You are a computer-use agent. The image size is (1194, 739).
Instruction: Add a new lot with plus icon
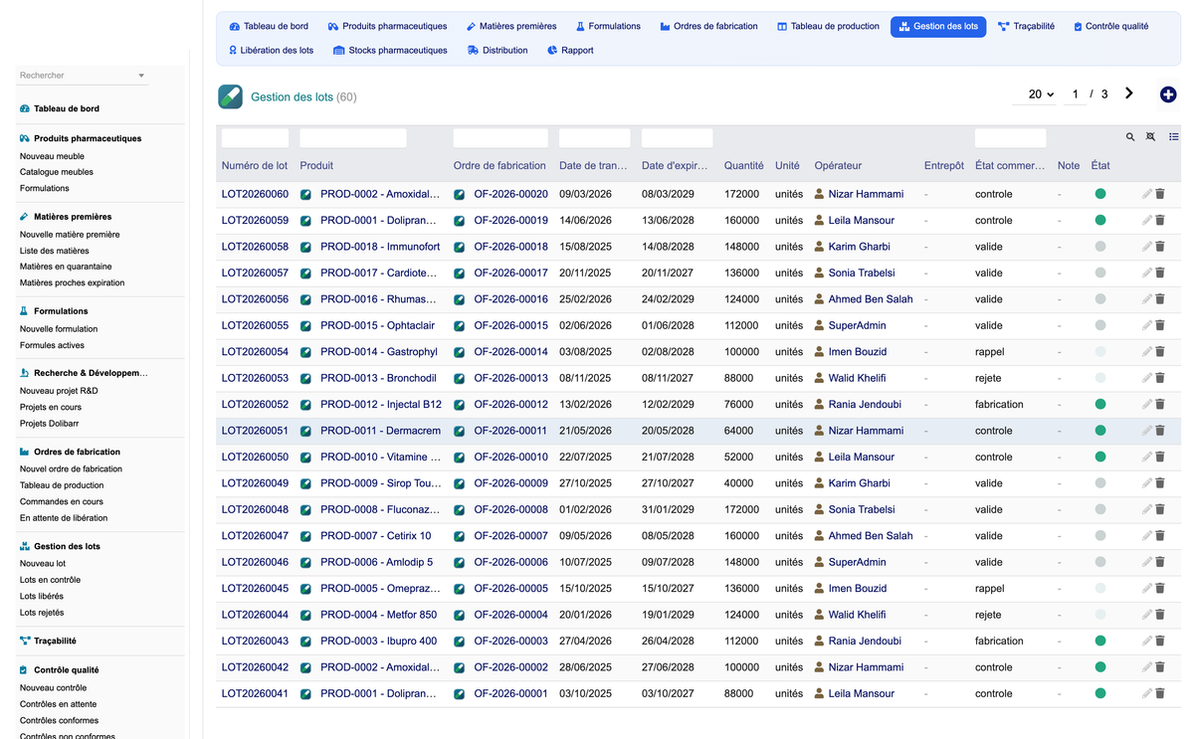coord(1168,94)
